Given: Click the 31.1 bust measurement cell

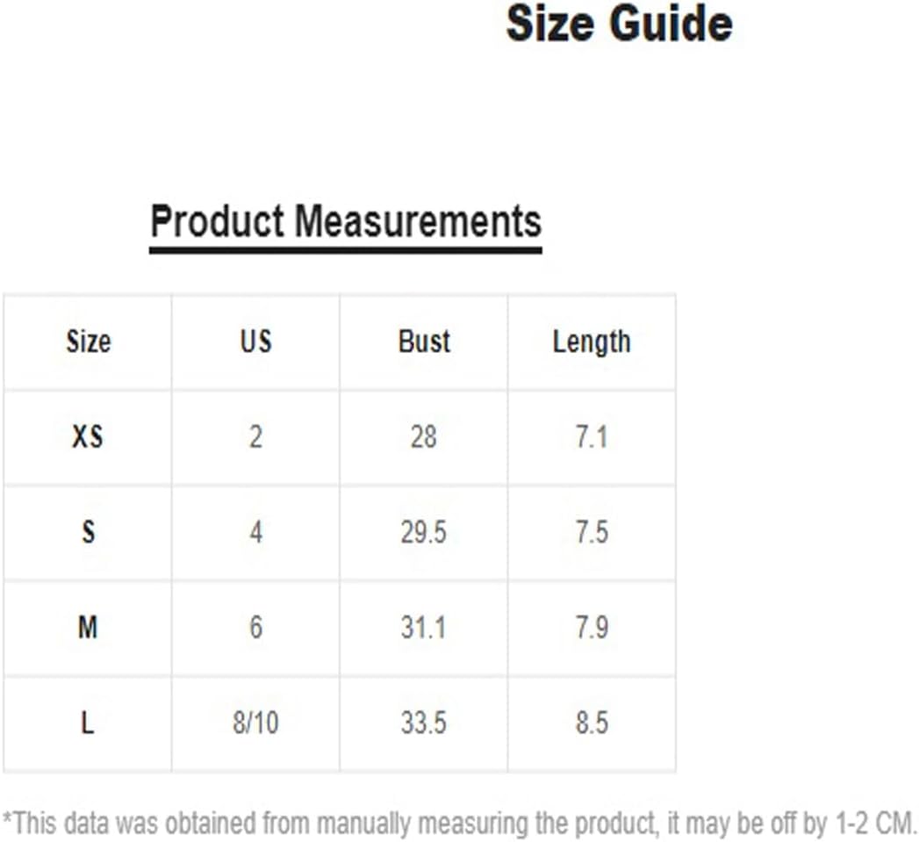Looking at the screenshot, I should click(424, 628).
